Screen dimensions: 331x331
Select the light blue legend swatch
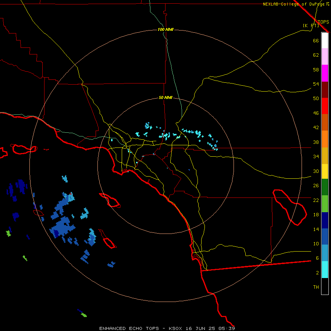325,253
